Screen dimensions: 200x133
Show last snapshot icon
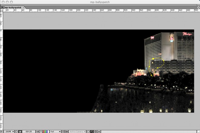[41, 131]
